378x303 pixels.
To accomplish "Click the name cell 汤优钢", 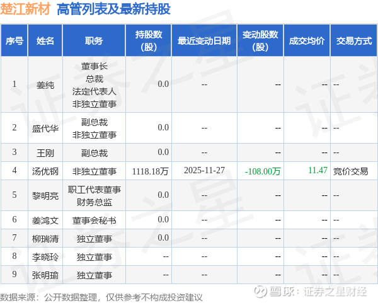I will coord(45,171).
